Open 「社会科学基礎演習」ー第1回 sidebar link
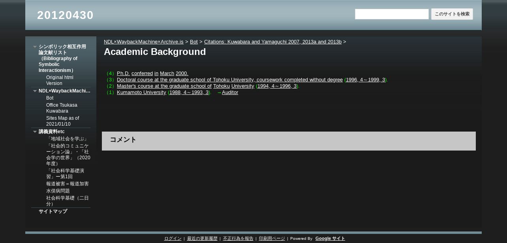This screenshot has width=507, height=243. [65, 173]
